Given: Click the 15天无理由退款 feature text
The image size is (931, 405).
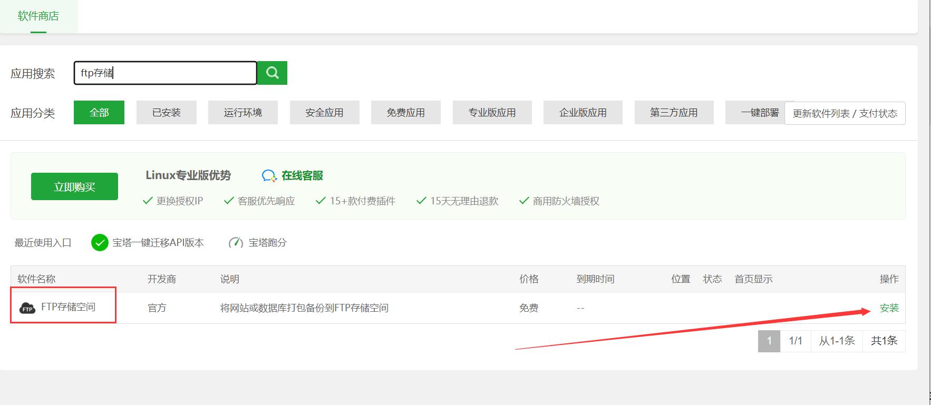Looking at the screenshot, I should tap(464, 201).
